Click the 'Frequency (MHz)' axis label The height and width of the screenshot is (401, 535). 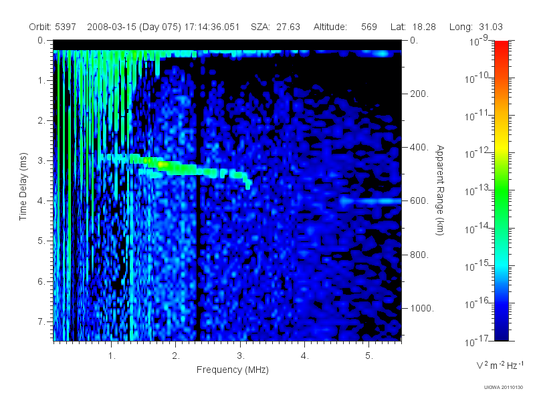point(232,370)
